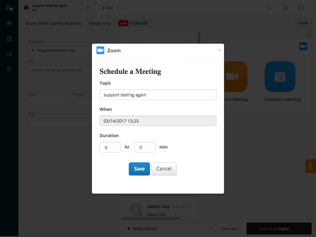Click the minutes duration input
The width and height of the screenshot is (316, 237).
[x=145, y=148]
